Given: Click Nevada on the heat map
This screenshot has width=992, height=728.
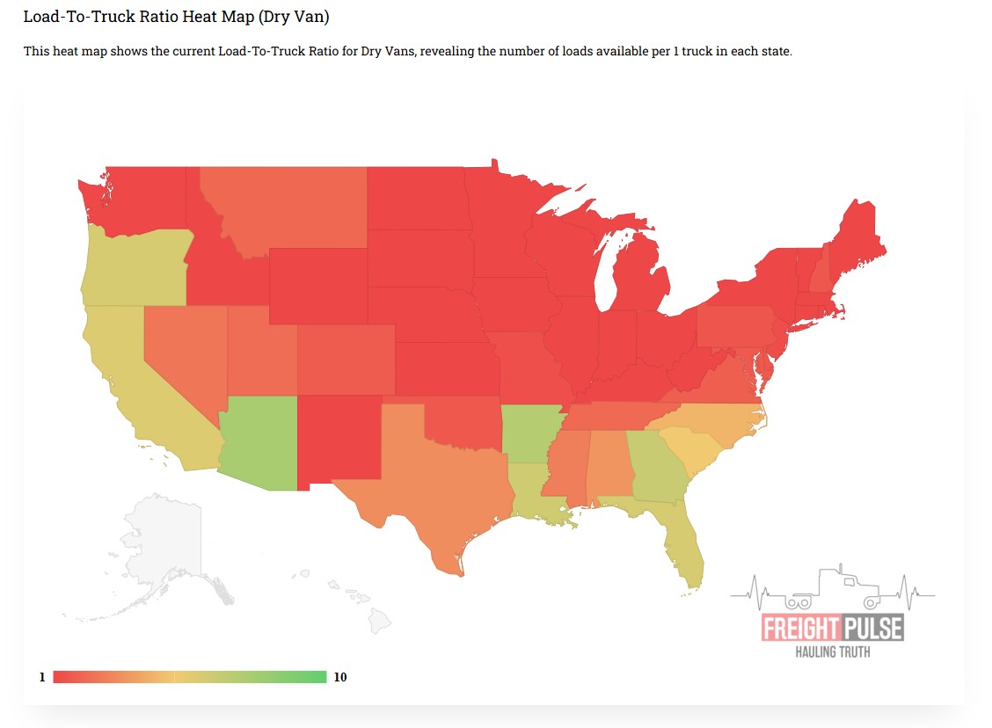Looking at the screenshot, I should pyautogui.click(x=180, y=352).
